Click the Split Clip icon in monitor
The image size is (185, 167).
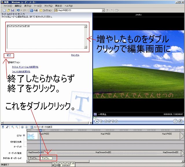(175, 121)
